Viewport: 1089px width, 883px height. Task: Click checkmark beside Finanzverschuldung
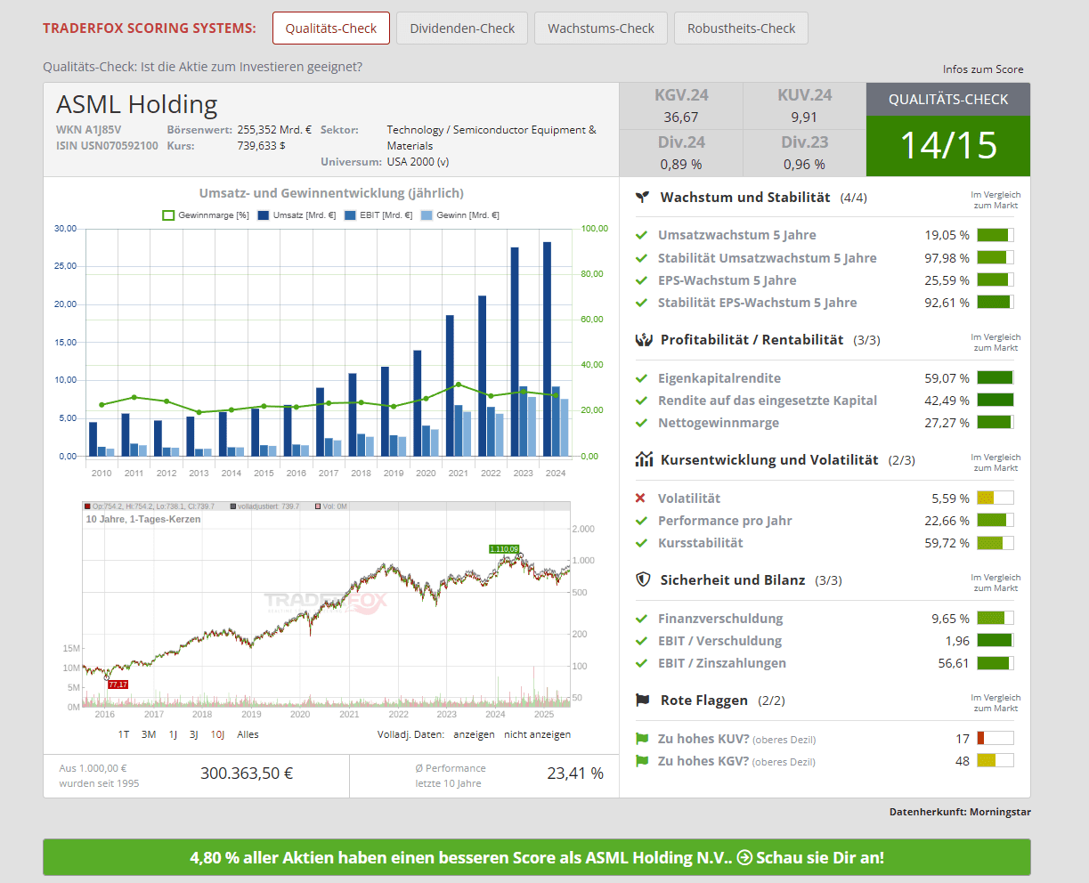641,619
